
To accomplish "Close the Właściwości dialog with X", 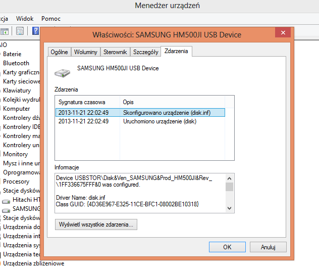I will [x=283, y=32].
